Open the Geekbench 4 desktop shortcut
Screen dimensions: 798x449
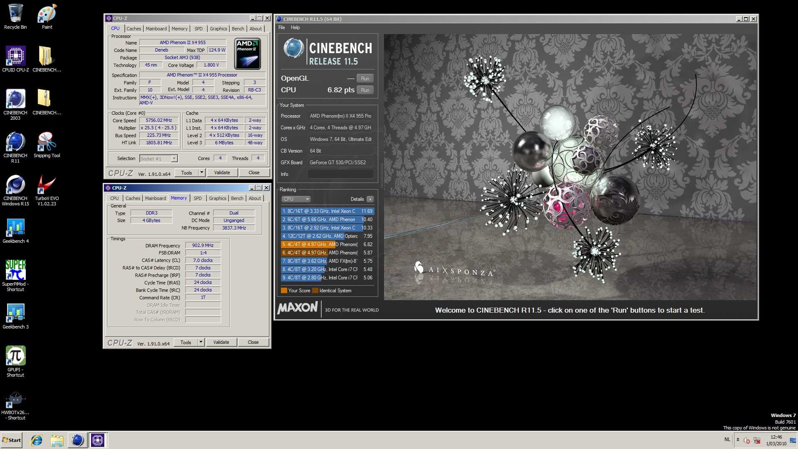pos(15,230)
